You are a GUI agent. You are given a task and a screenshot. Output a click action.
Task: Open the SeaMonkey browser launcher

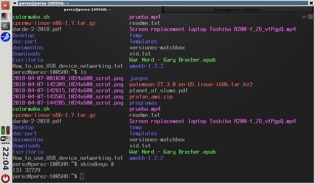pyautogui.click(x=6, y=37)
